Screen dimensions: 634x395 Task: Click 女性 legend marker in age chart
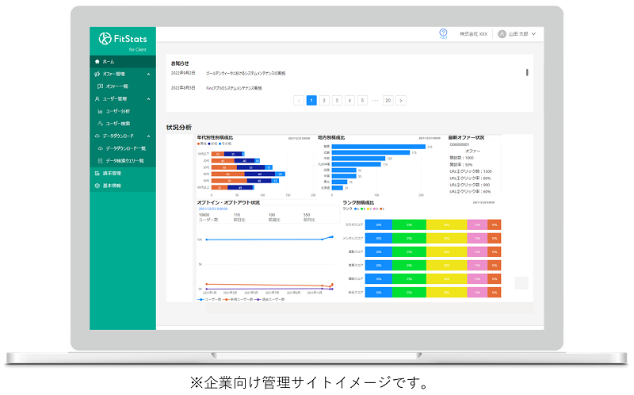(209, 144)
